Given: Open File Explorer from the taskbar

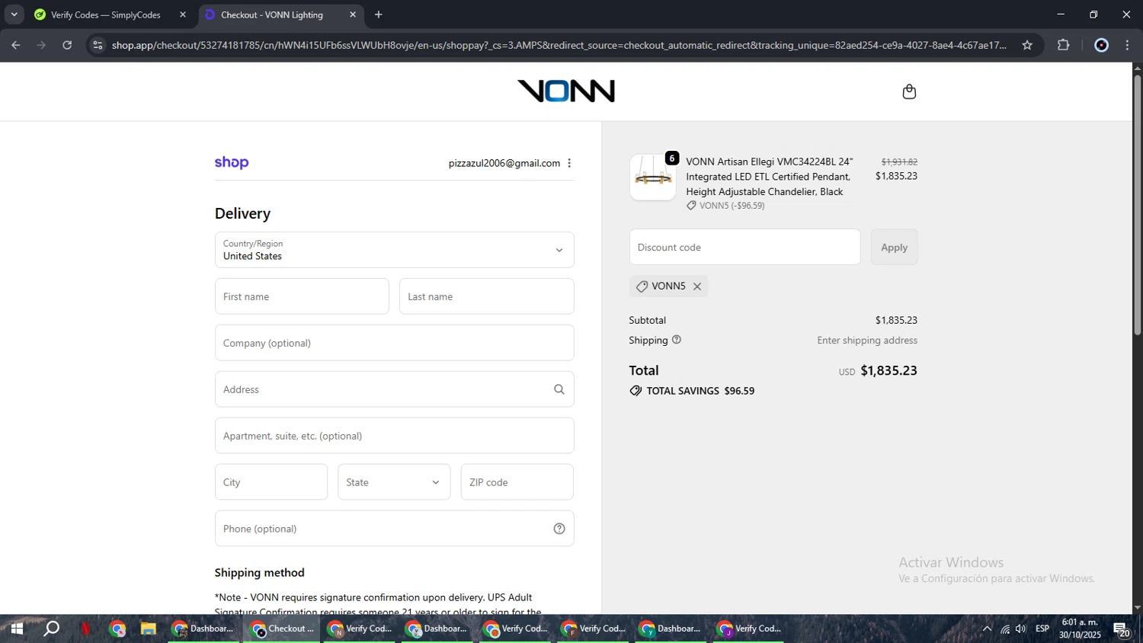Looking at the screenshot, I should [148, 629].
